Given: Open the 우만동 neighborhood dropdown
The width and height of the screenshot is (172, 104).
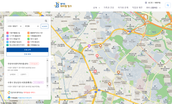Looking at the screenshot, I should (x=32, y=26).
